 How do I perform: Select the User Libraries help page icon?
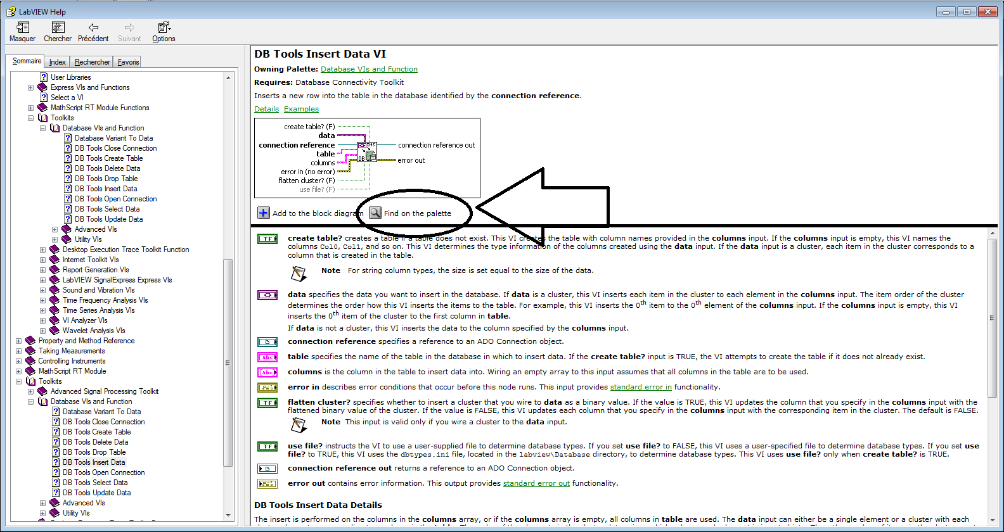pyautogui.click(x=44, y=77)
